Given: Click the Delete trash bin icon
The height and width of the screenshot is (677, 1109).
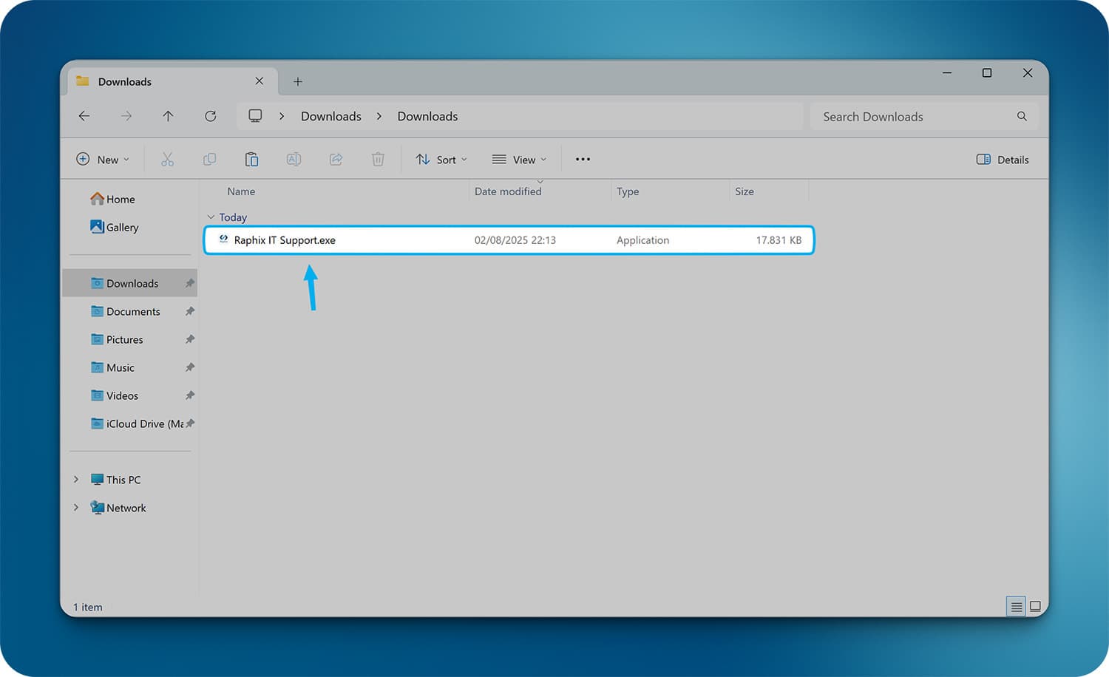Looking at the screenshot, I should pyautogui.click(x=378, y=160).
